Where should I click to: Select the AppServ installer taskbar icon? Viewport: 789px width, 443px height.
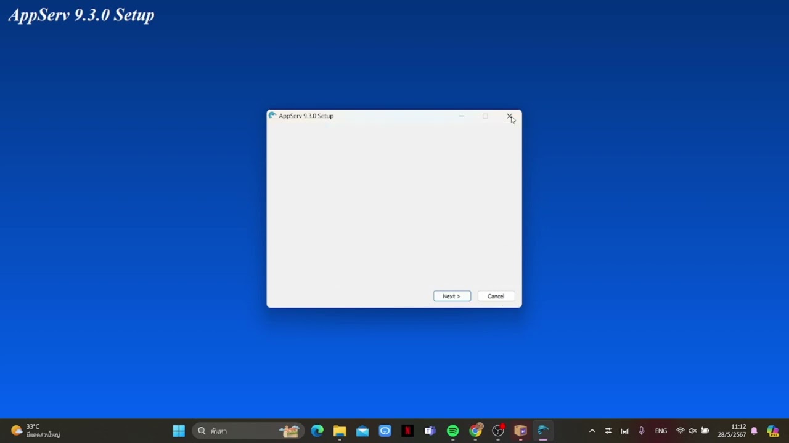[543, 431]
